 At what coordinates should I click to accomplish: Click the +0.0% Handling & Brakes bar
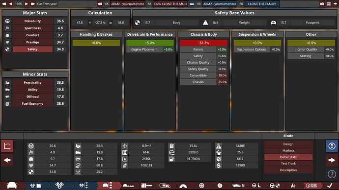click(96, 43)
